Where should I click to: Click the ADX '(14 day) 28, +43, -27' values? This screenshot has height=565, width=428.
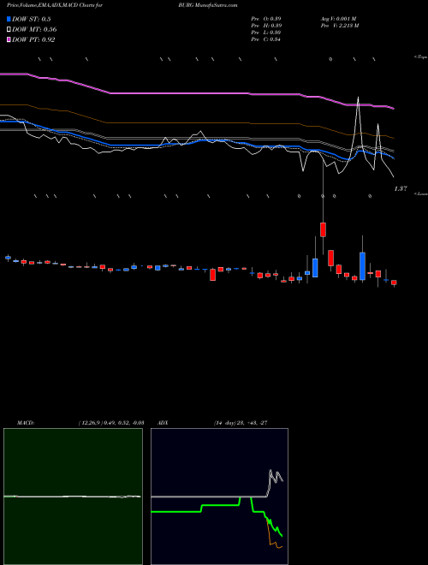pos(240,423)
